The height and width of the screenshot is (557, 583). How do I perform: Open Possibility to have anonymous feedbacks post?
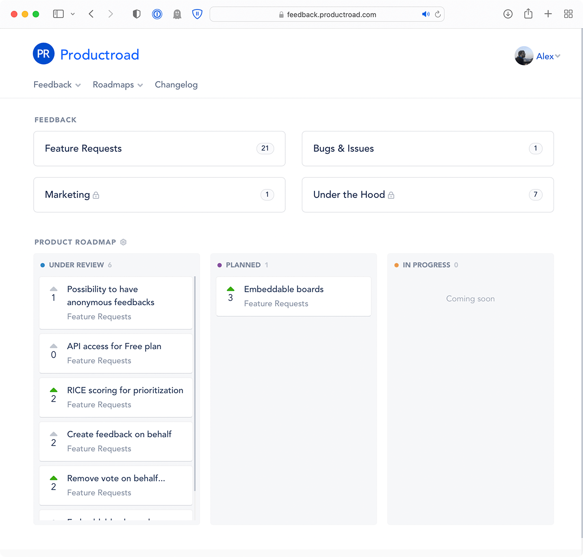111,296
